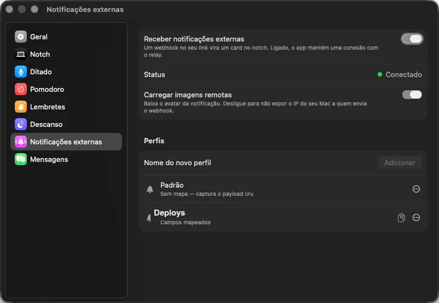Image resolution: width=439 pixels, height=303 pixels.
Task: Click the window title Notificações externas
Action: 85,10
